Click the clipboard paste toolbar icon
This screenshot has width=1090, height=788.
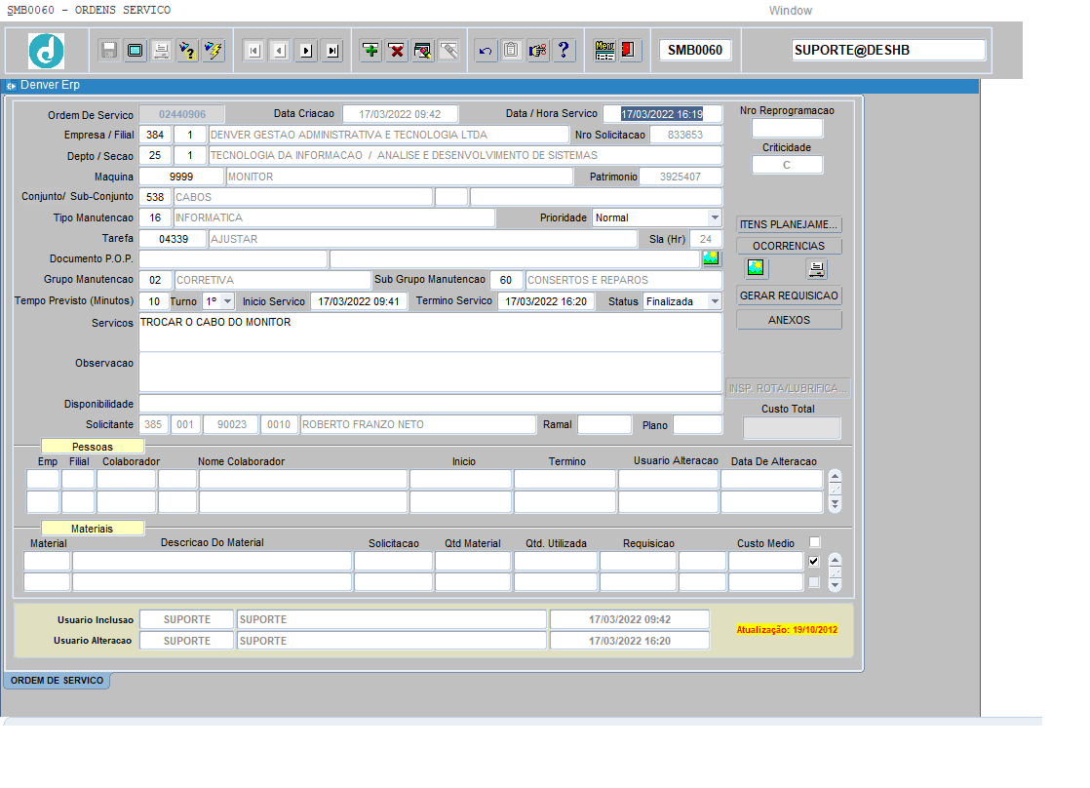tap(512, 51)
